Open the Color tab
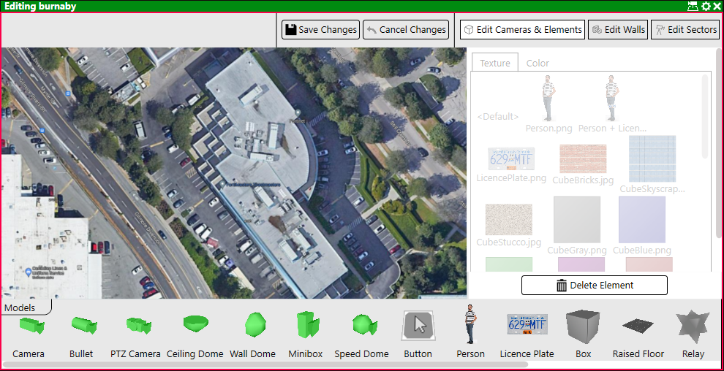 click(538, 63)
